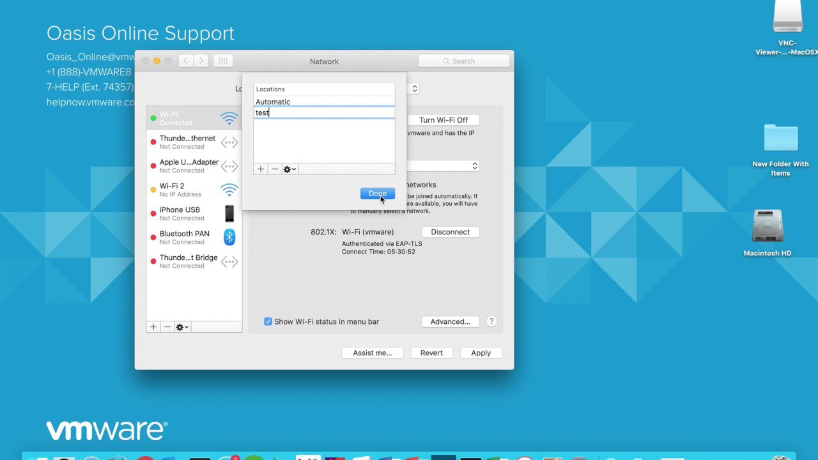Apply the network changes

(481, 353)
